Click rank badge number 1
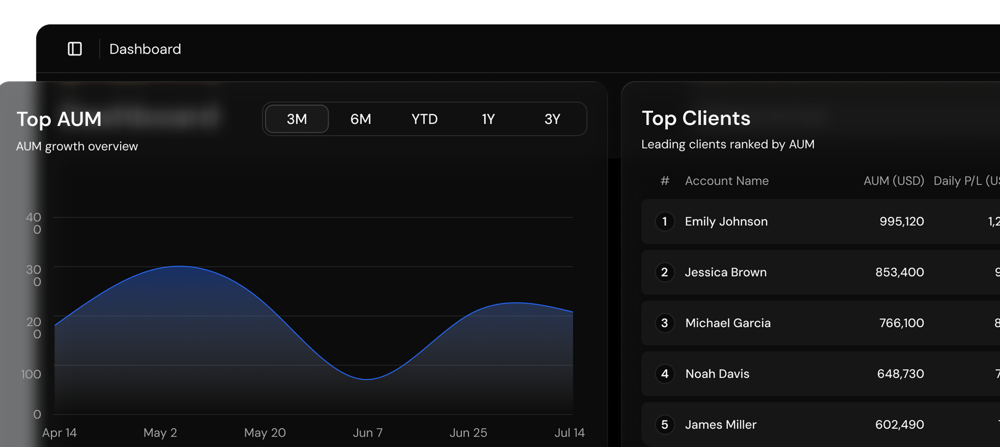Viewport: 1000px width, 447px height. (665, 221)
